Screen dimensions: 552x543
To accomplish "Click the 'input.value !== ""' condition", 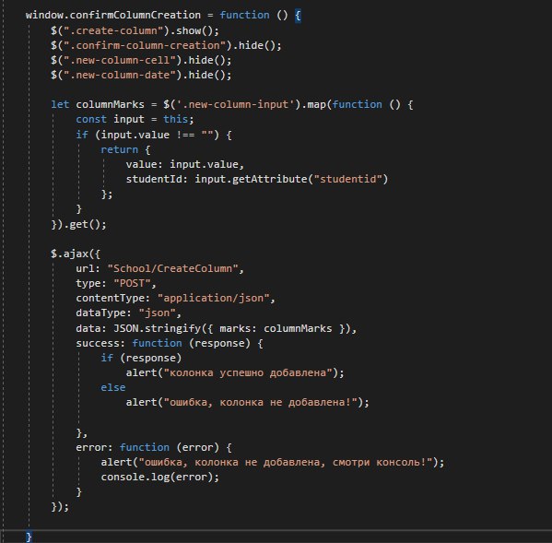I will (157, 135).
